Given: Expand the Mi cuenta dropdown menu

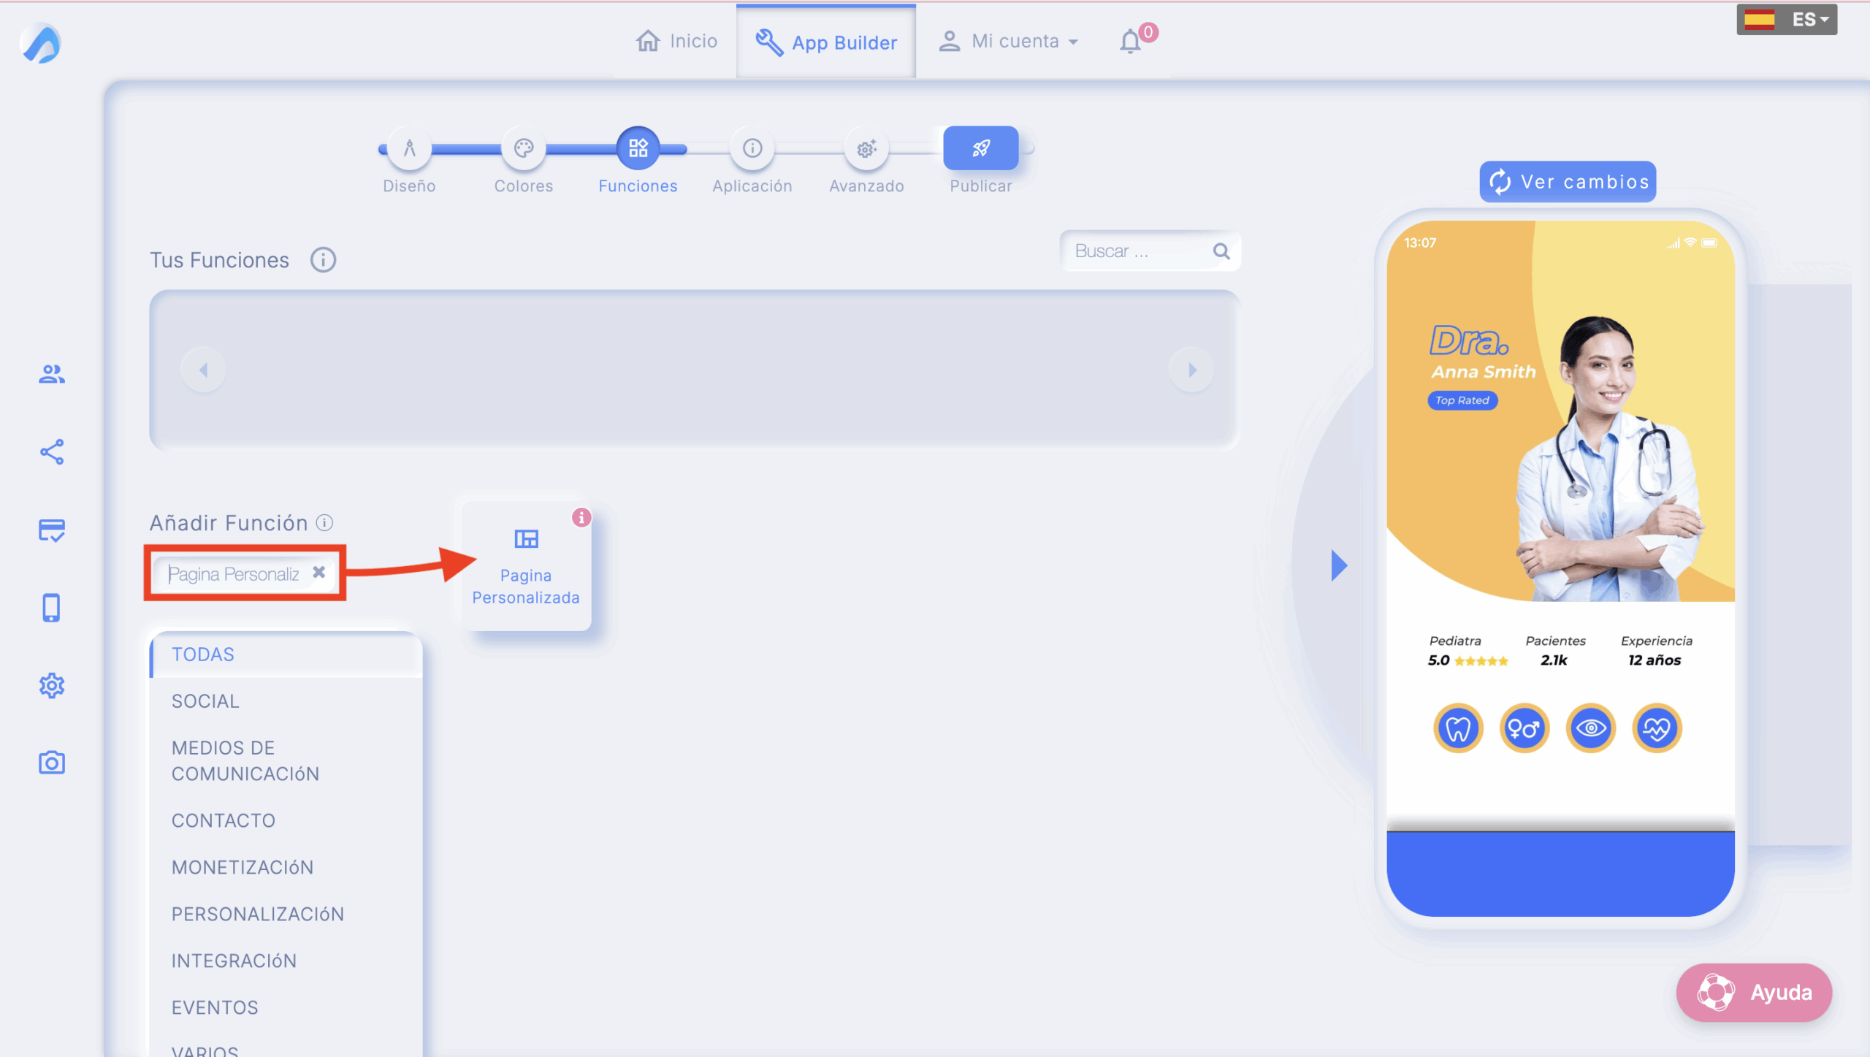Looking at the screenshot, I should (x=1009, y=42).
